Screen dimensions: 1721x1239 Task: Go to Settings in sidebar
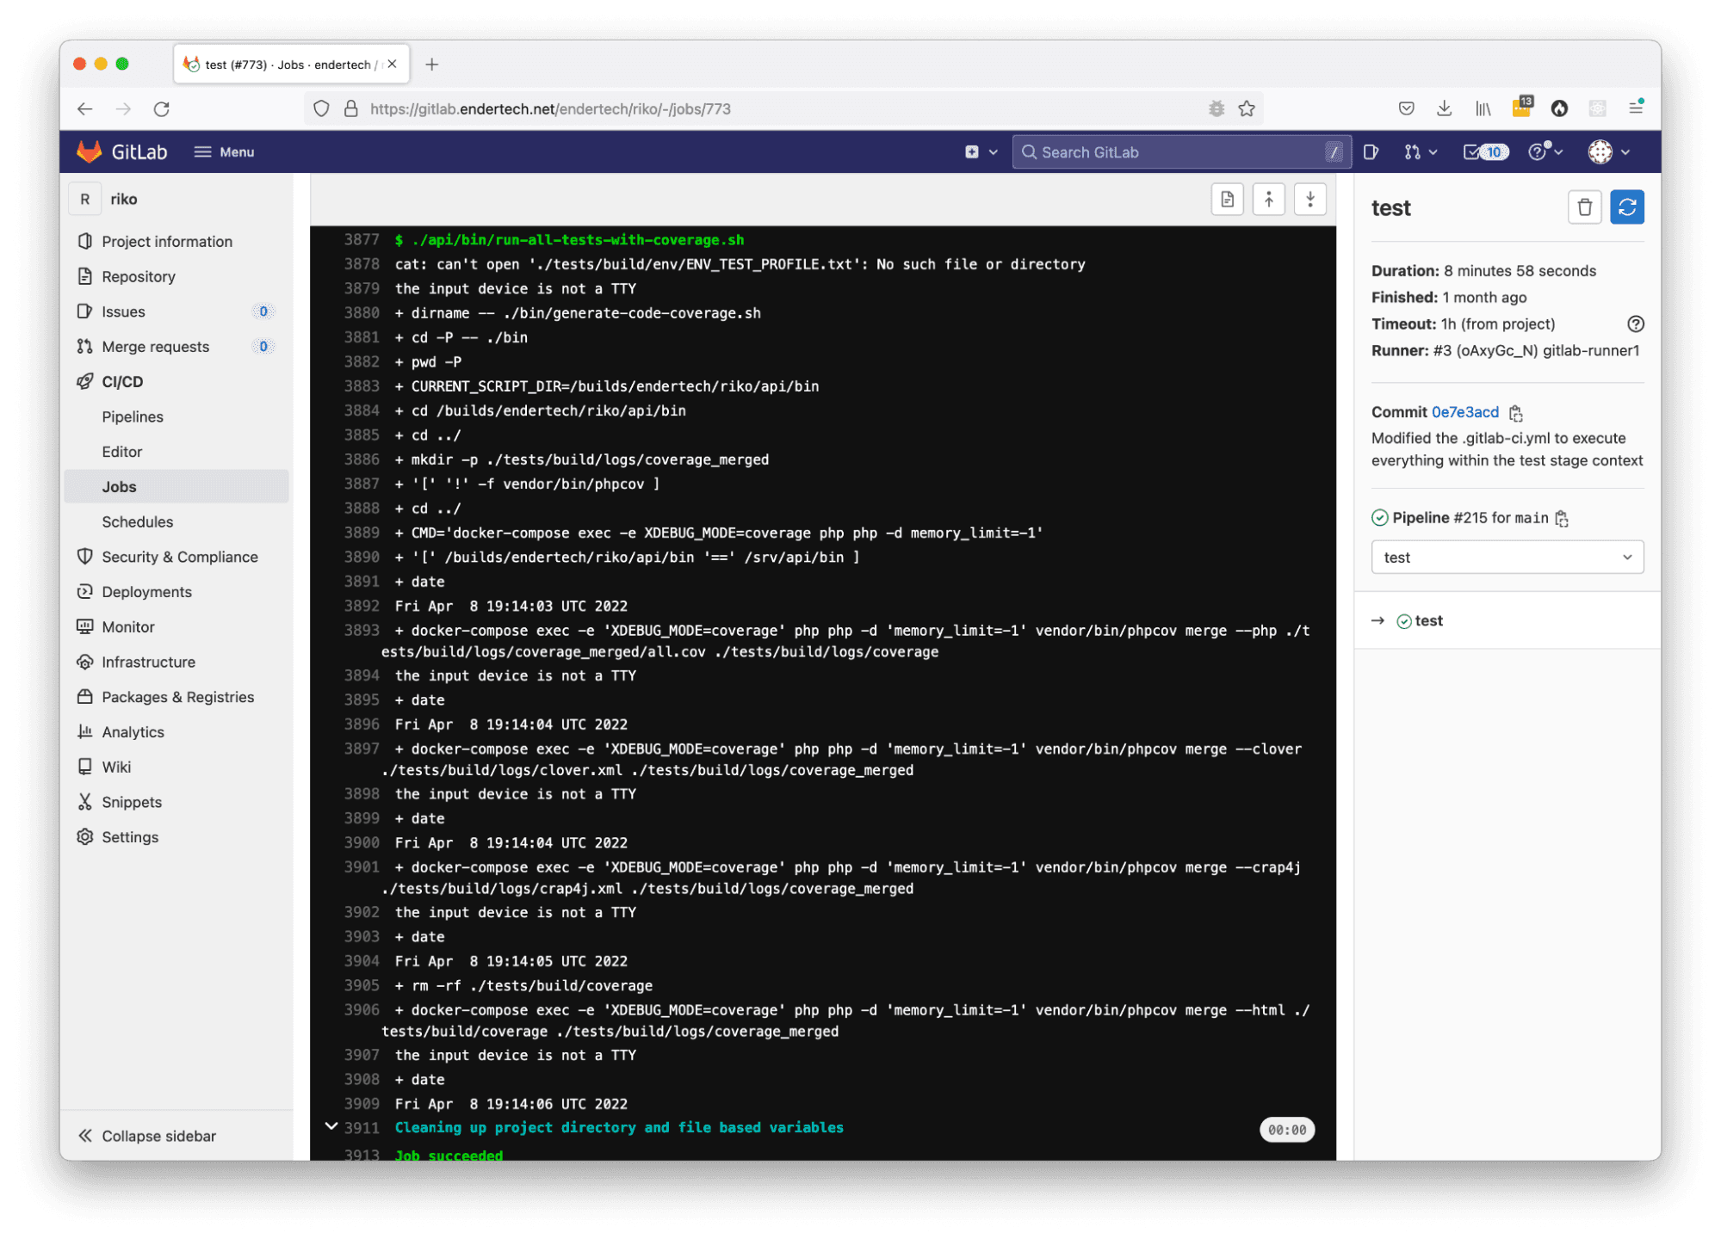(x=130, y=837)
